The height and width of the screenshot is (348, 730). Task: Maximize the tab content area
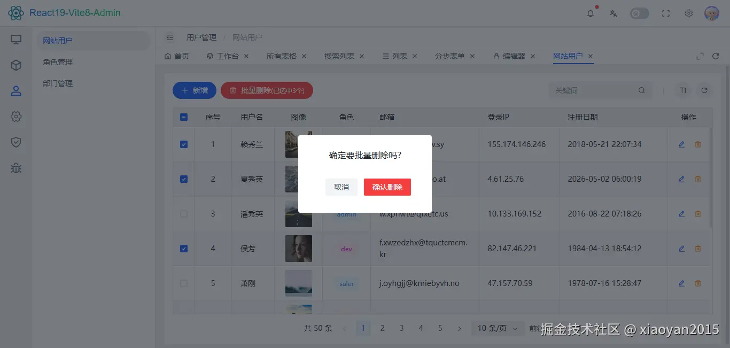pos(700,56)
